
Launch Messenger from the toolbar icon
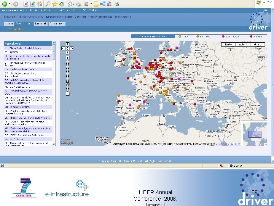coord(117,4)
